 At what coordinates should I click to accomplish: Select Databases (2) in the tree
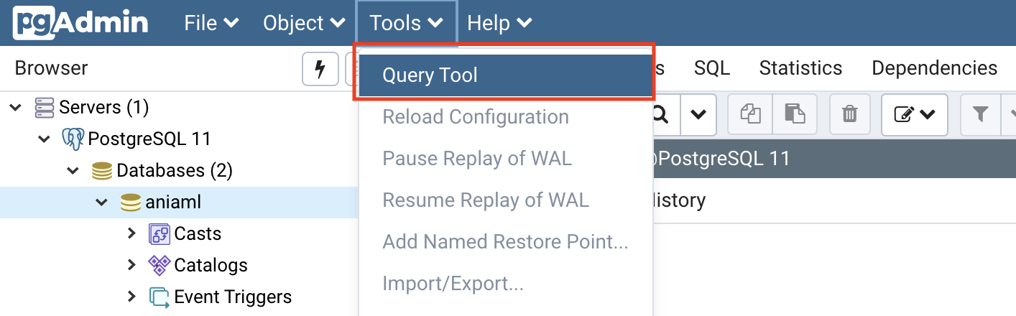(x=175, y=171)
